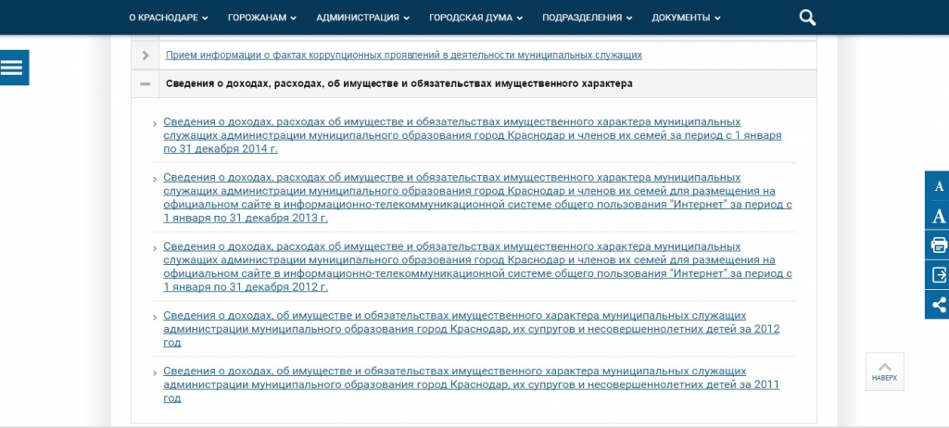The width and height of the screenshot is (949, 428).
Task: Print the page using printer icon
Action: 938,245
